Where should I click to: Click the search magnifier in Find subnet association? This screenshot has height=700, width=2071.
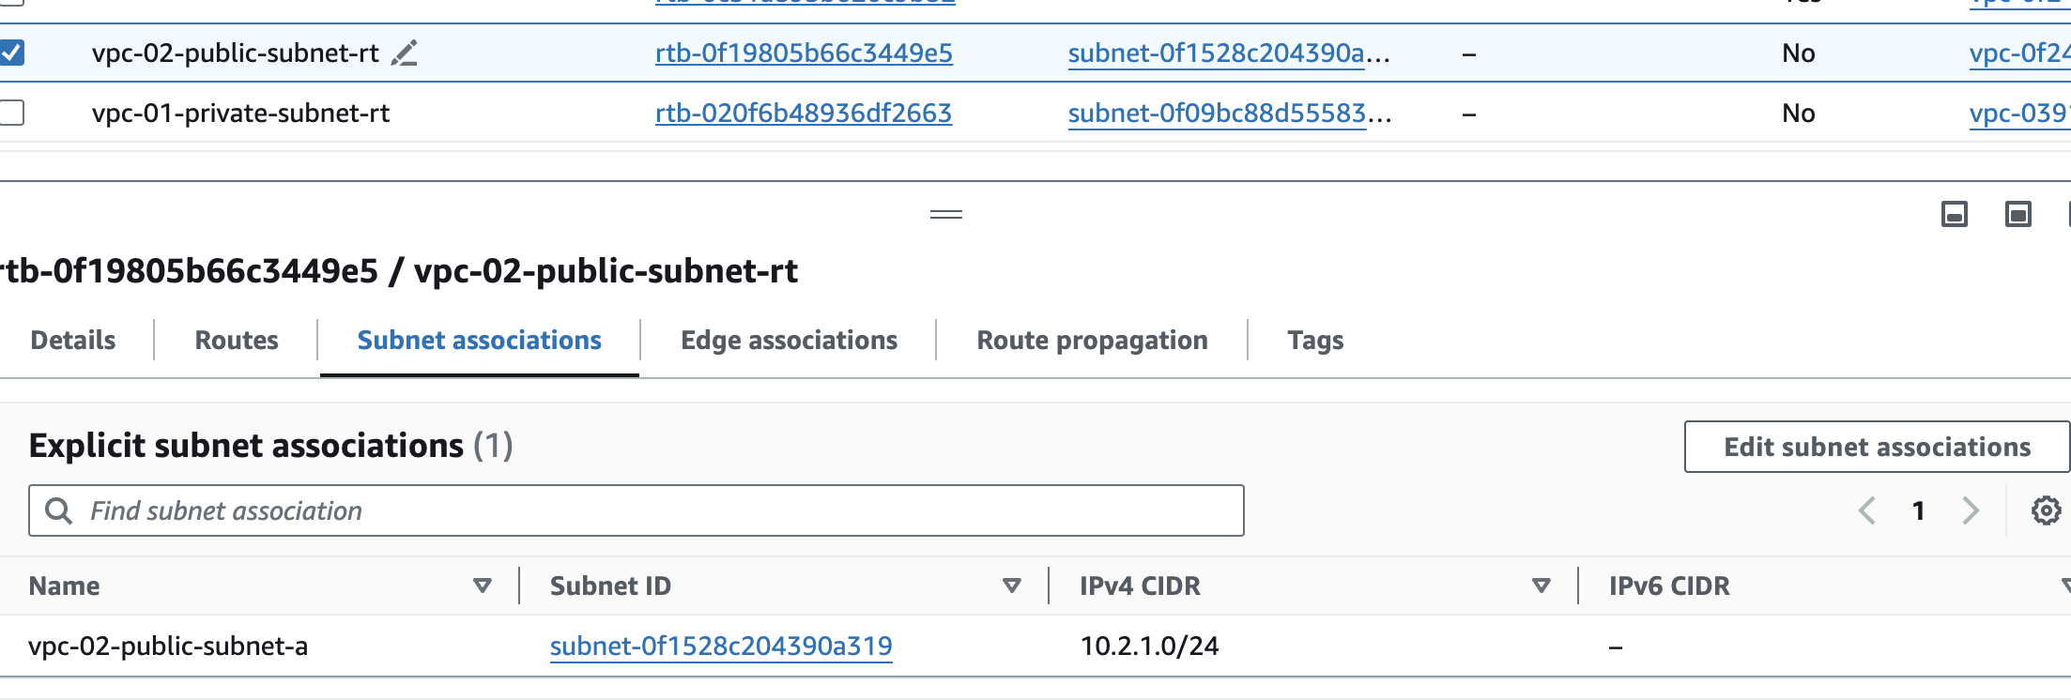[x=59, y=511]
